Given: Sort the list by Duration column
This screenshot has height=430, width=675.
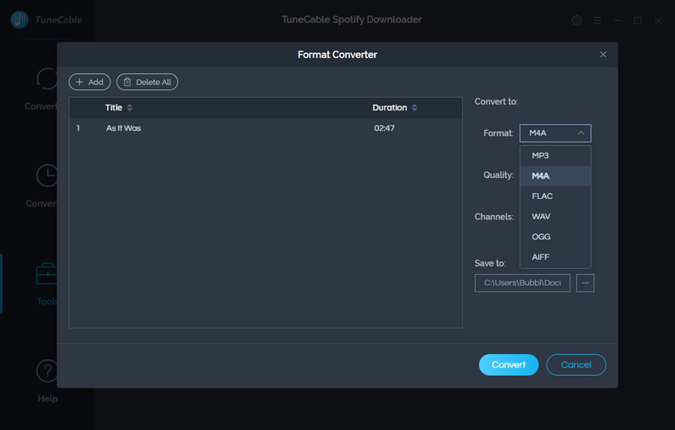Looking at the screenshot, I should click(395, 108).
